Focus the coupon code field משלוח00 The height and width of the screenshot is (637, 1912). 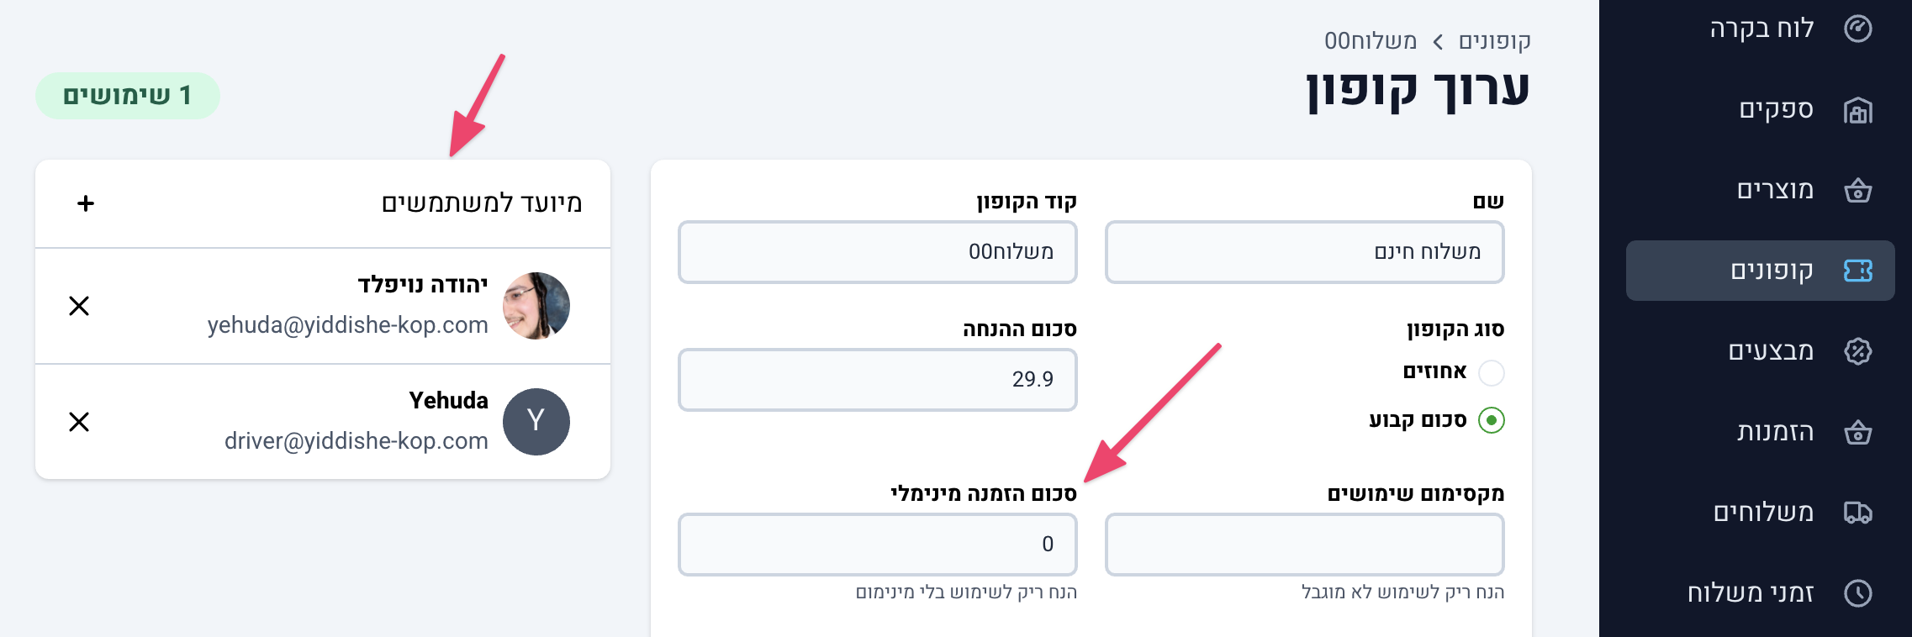click(x=877, y=252)
